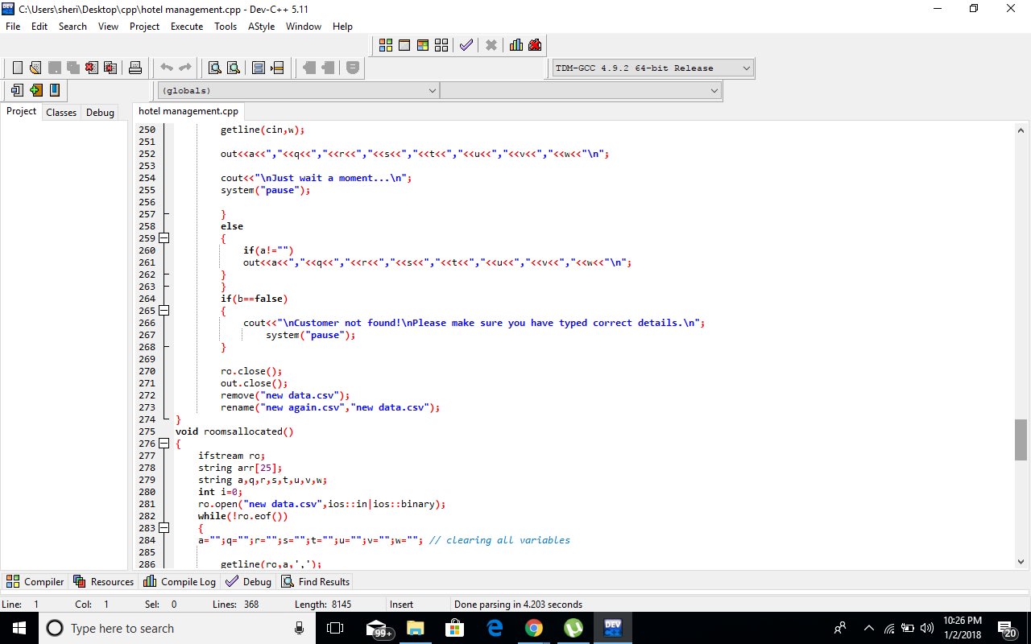Save all open files

click(x=74, y=68)
